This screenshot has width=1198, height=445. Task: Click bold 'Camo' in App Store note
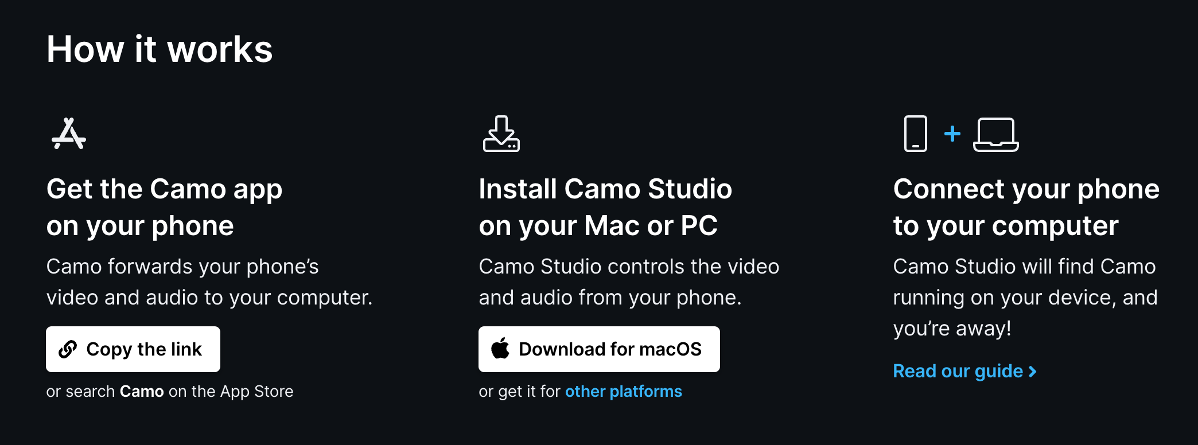click(142, 391)
